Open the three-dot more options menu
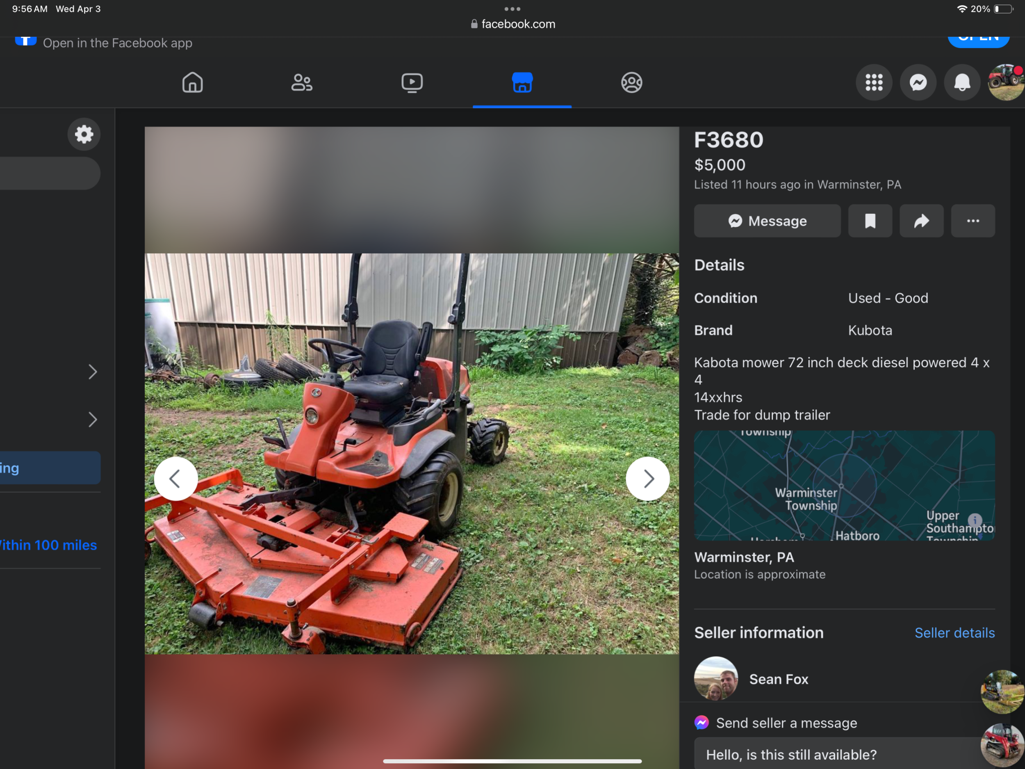 tap(973, 221)
